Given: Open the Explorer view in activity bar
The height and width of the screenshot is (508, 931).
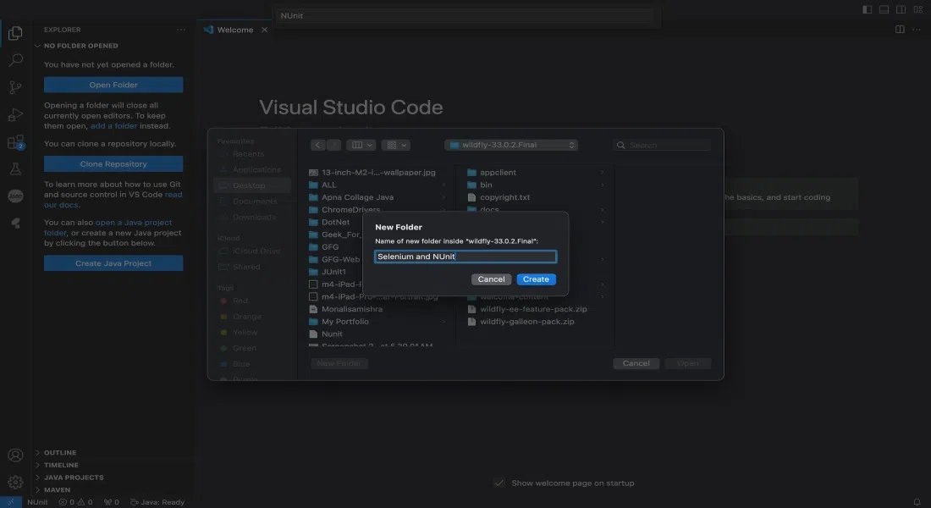Looking at the screenshot, I should click(x=15, y=33).
